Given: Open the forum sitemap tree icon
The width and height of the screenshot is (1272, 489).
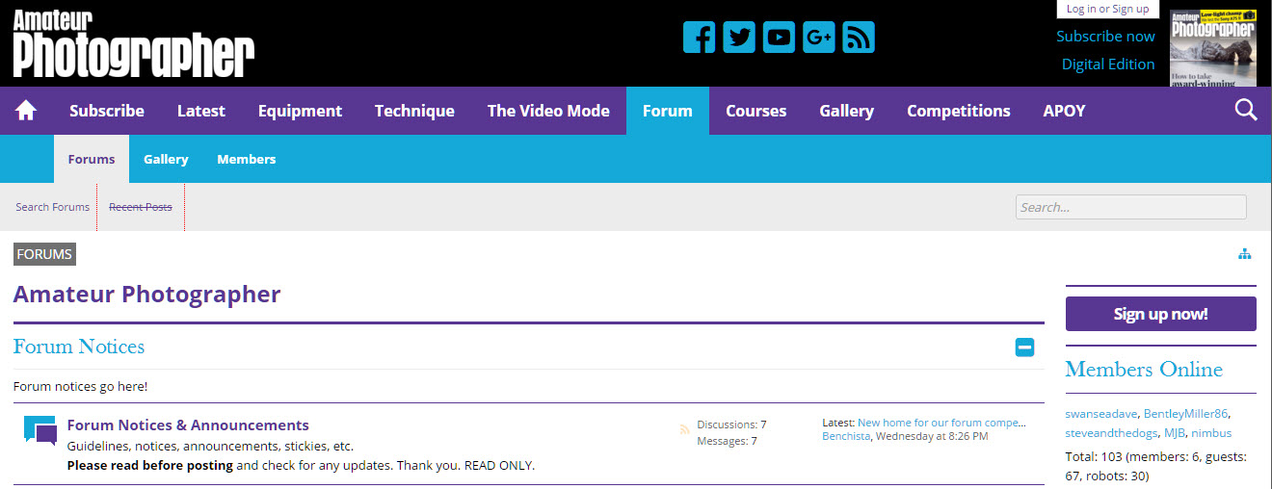Looking at the screenshot, I should coord(1245,254).
